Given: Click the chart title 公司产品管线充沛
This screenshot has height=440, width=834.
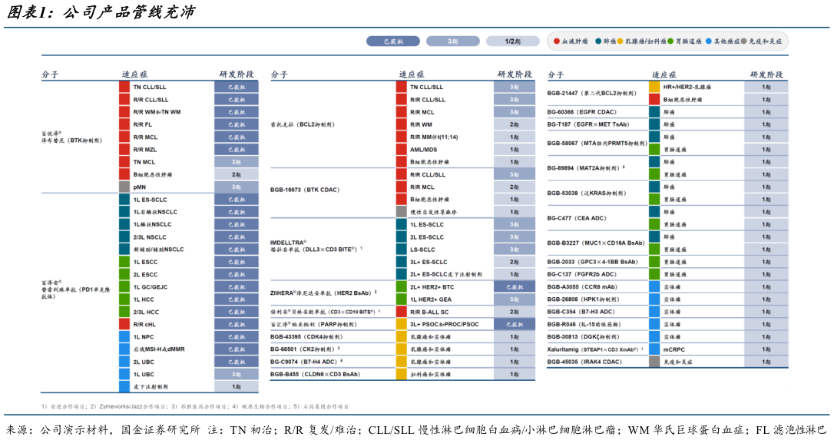Looking at the screenshot, I should point(129,12).
